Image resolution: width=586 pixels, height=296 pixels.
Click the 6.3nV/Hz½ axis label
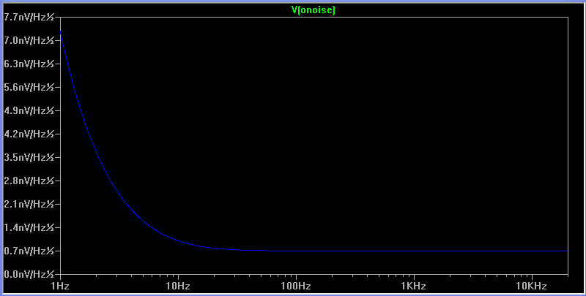(x=29, y=64)
